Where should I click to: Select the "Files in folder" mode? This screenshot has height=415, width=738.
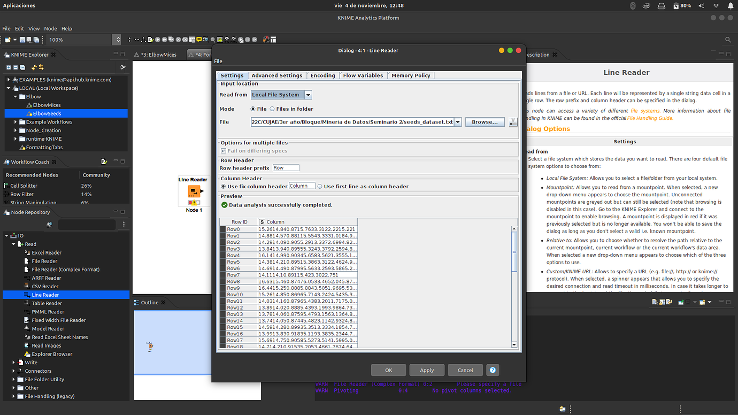coord(272,109)
